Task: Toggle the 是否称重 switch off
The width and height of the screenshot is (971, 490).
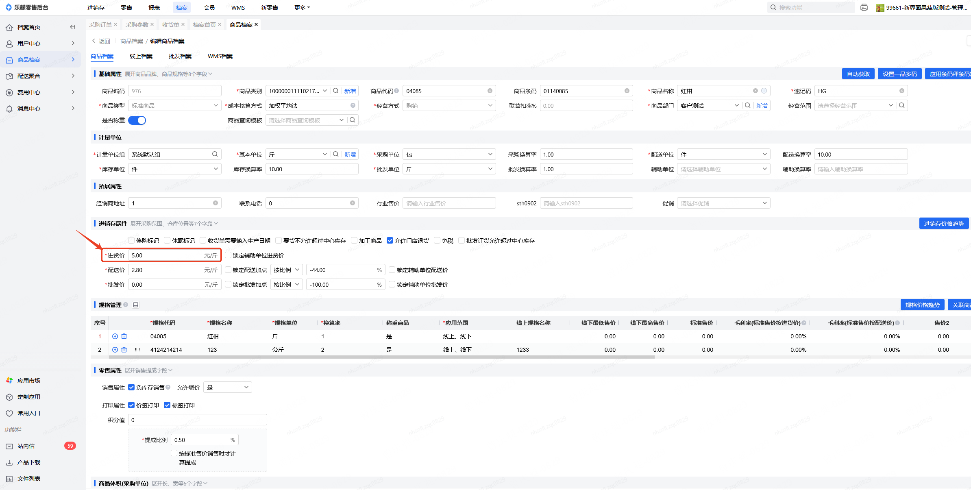Action: pyautogui.click(x=137, y=120)
